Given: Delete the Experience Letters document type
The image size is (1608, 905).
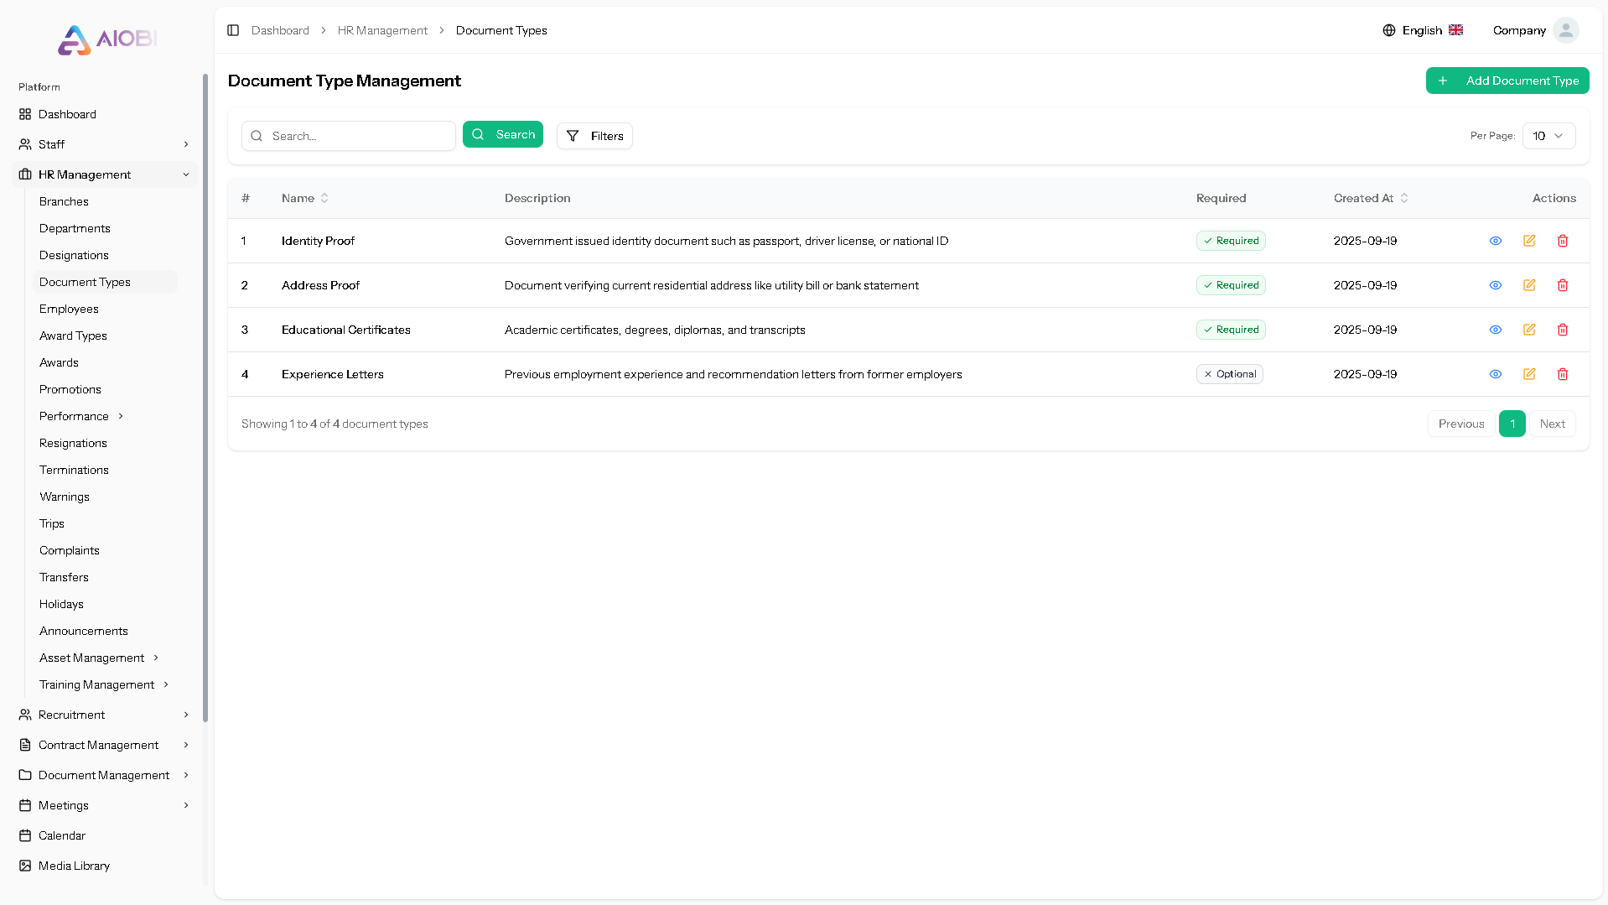Looking at the screenshot, I should pyautogui.click(x=1562, y=374).
